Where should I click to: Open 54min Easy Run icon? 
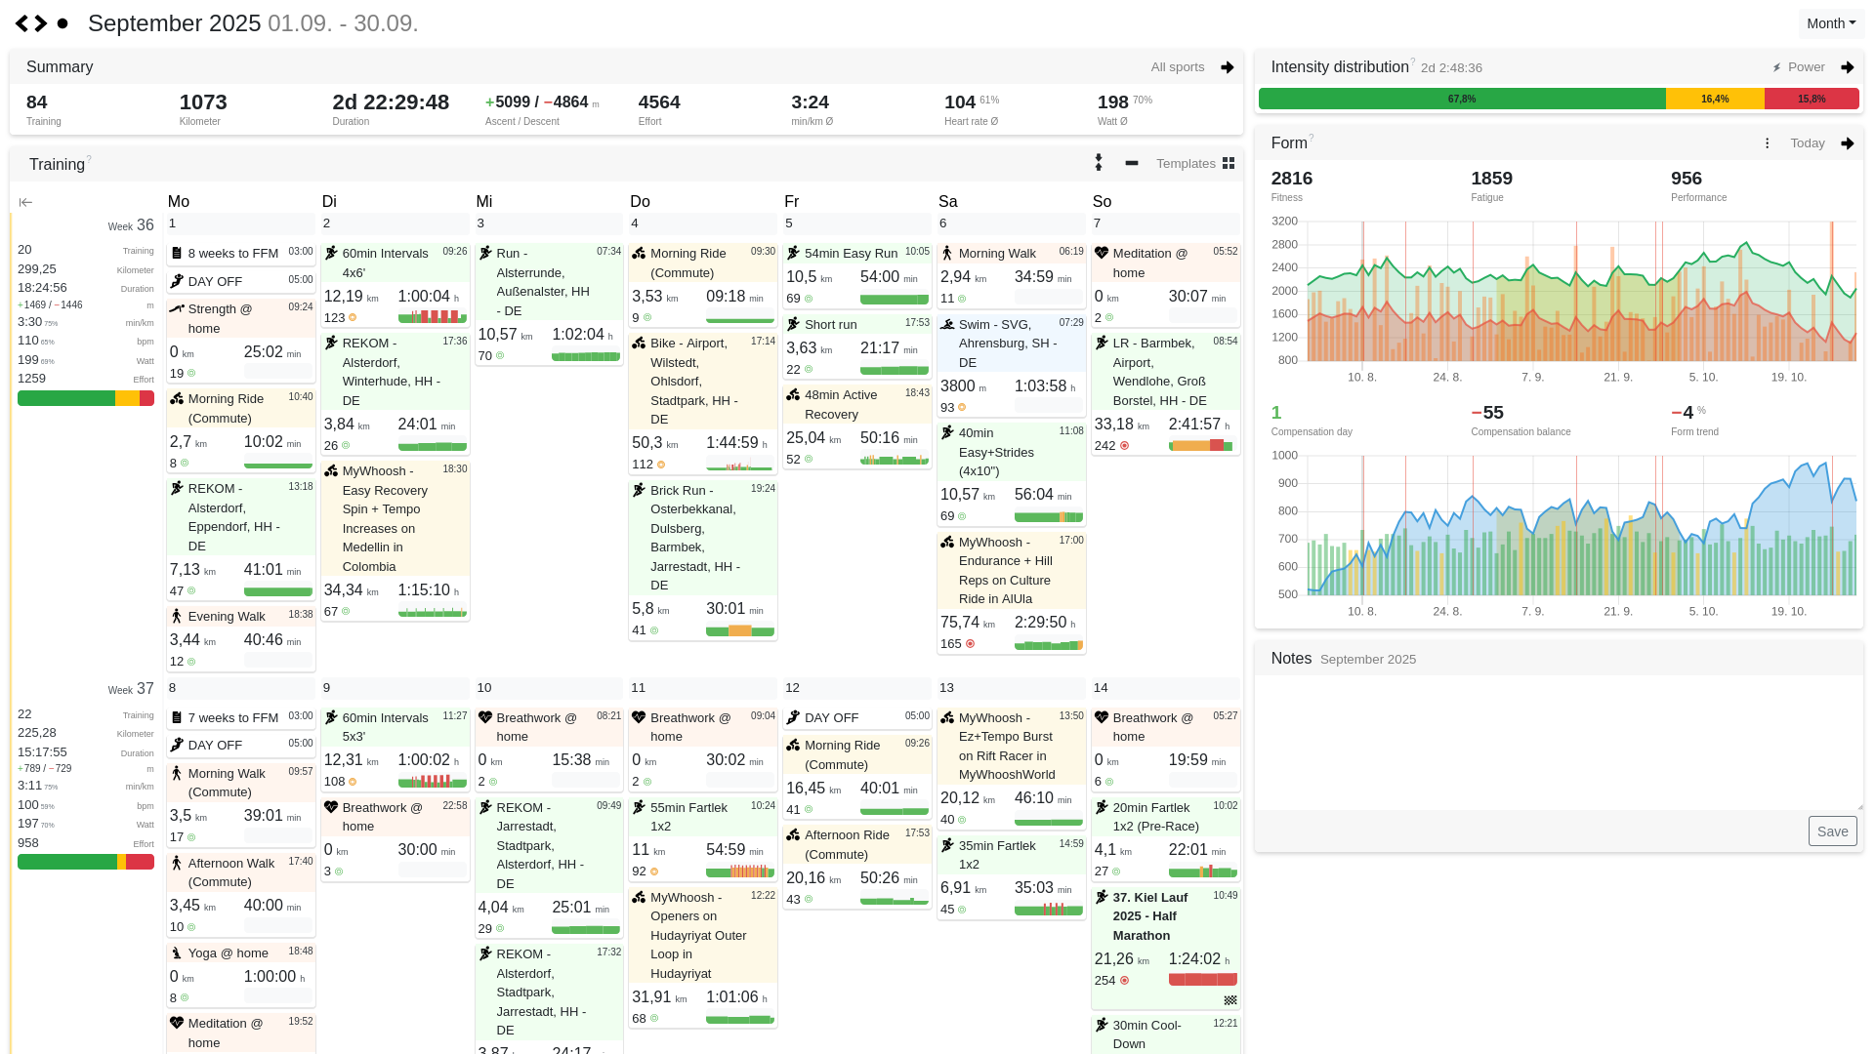coord(793,254)
